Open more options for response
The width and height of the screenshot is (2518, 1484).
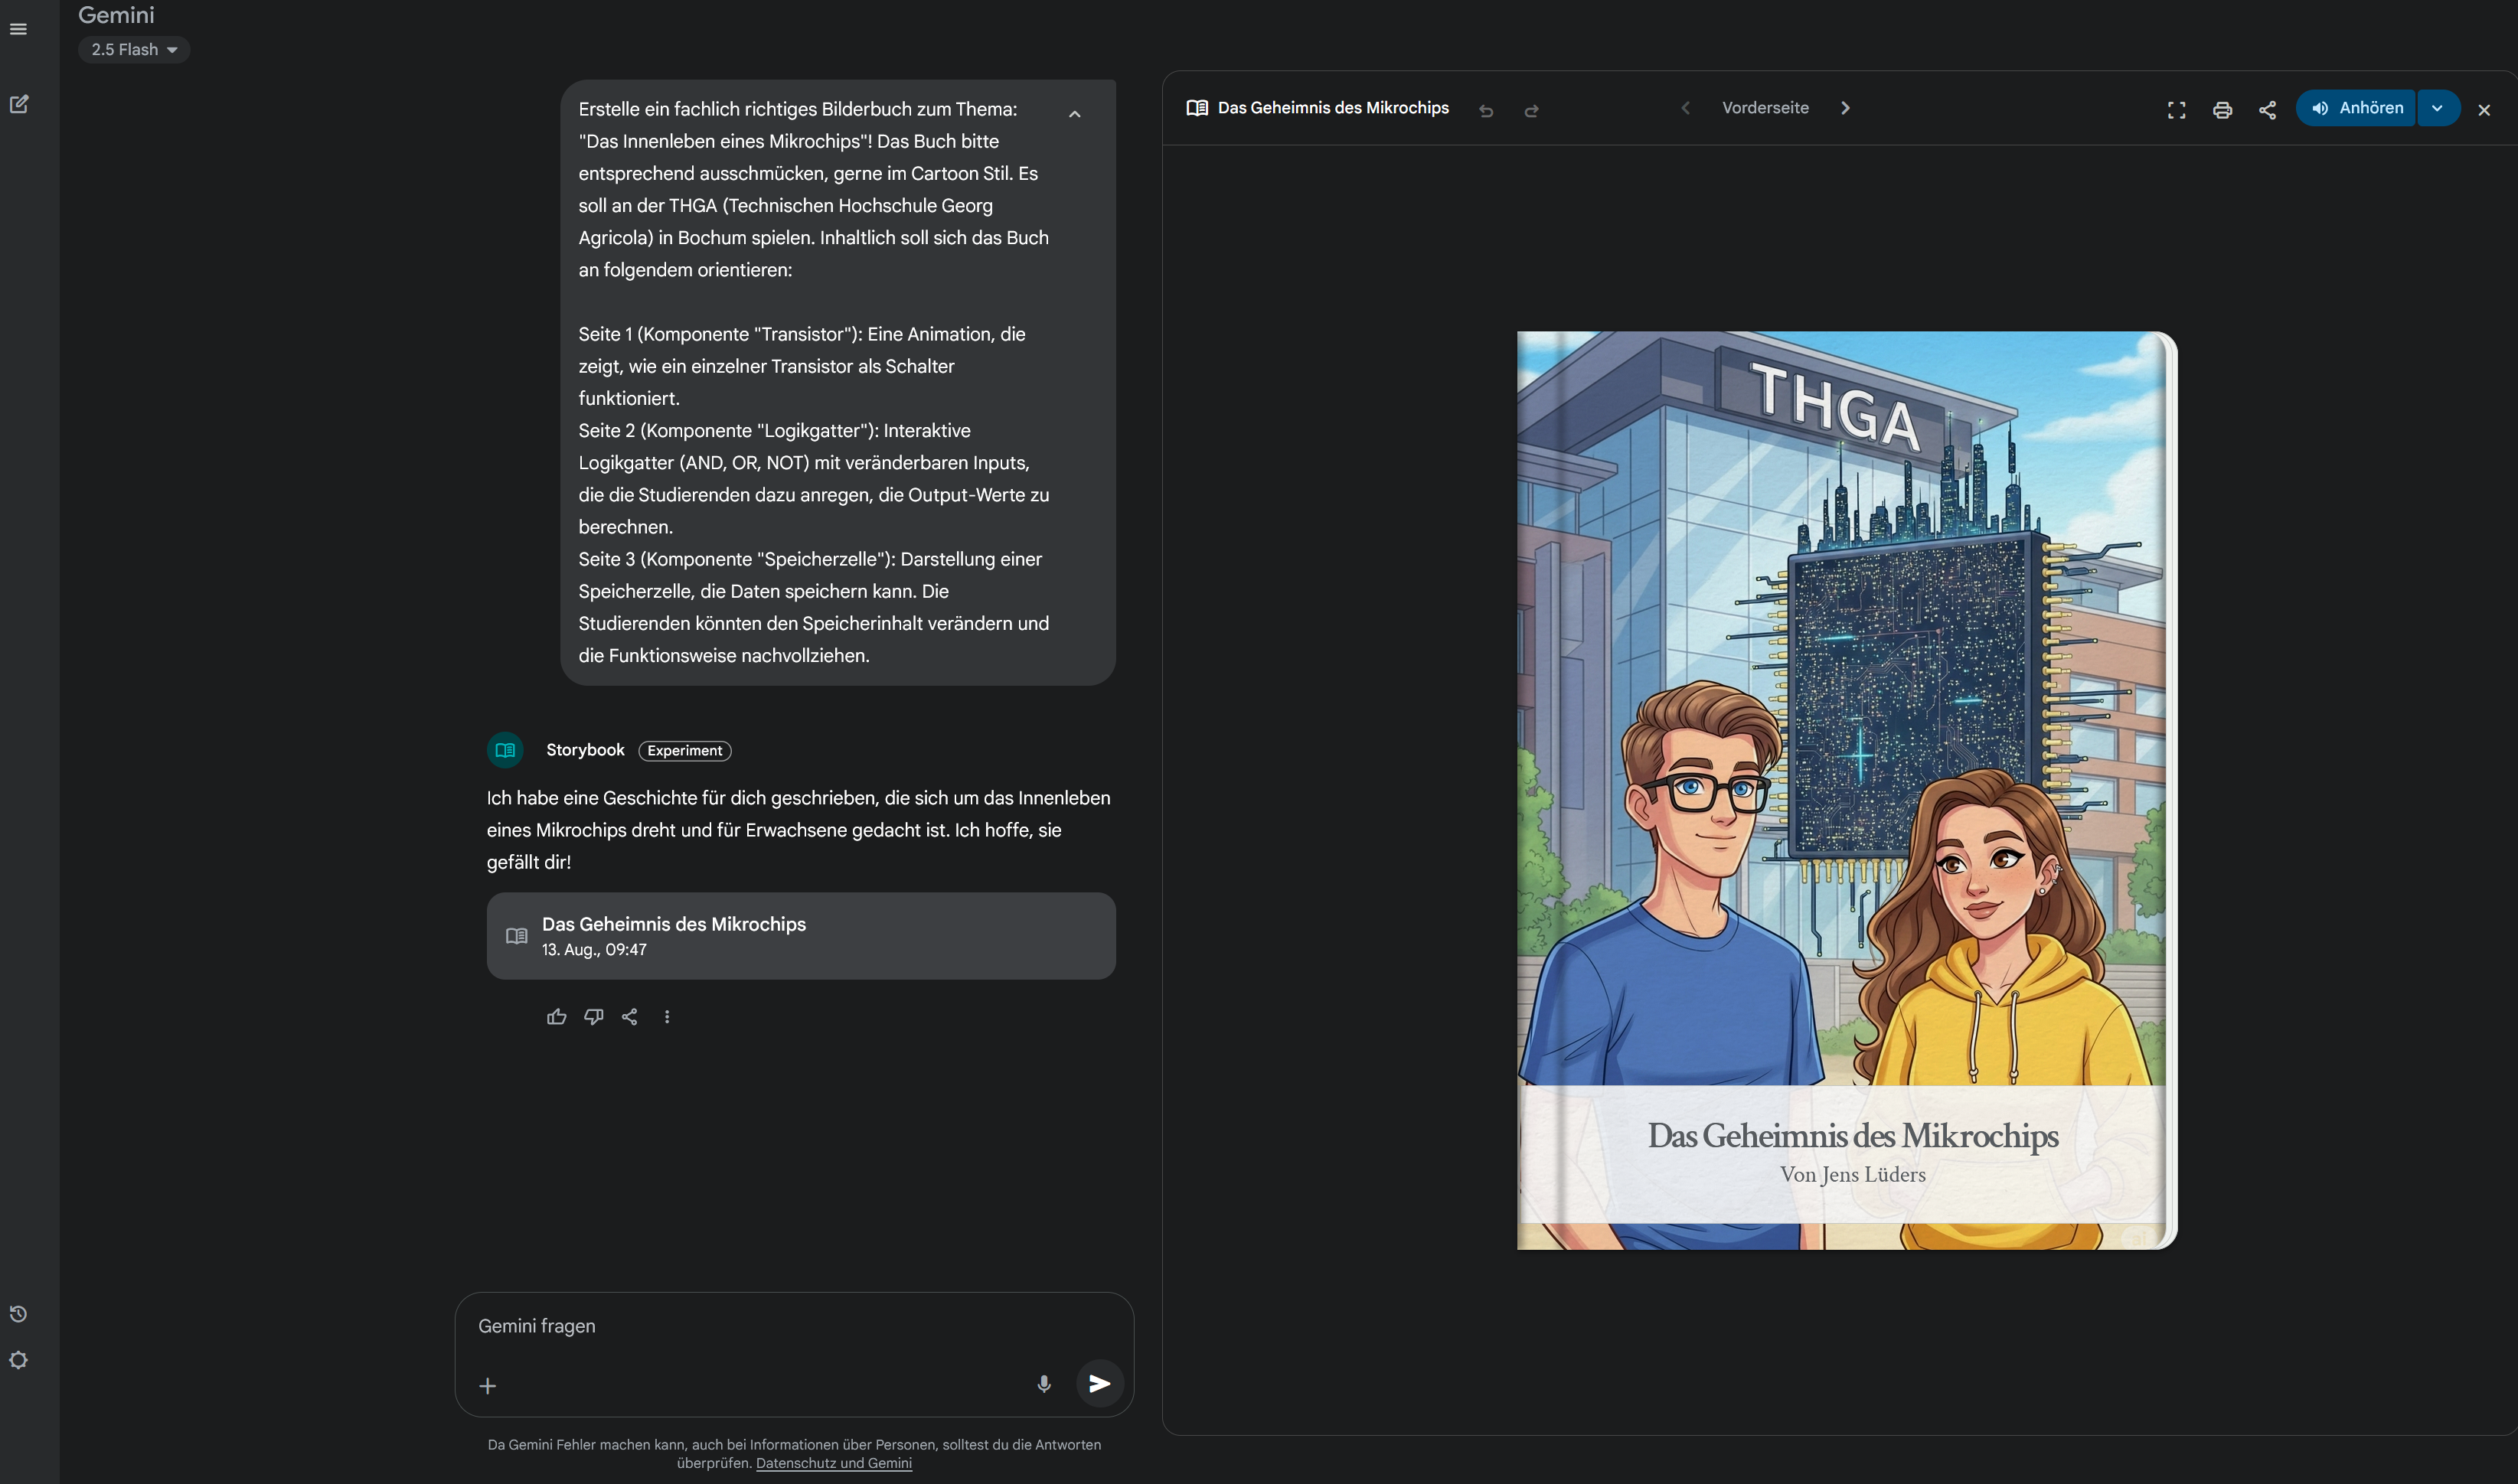667,1017
